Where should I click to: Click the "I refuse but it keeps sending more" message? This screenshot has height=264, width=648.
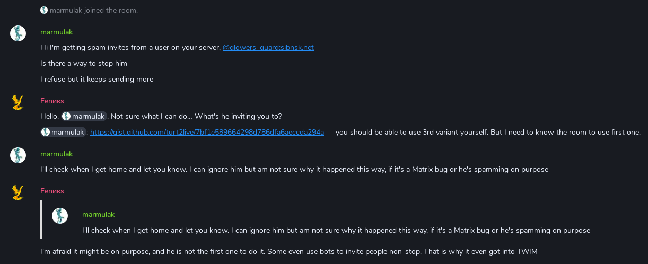point(97,79)
